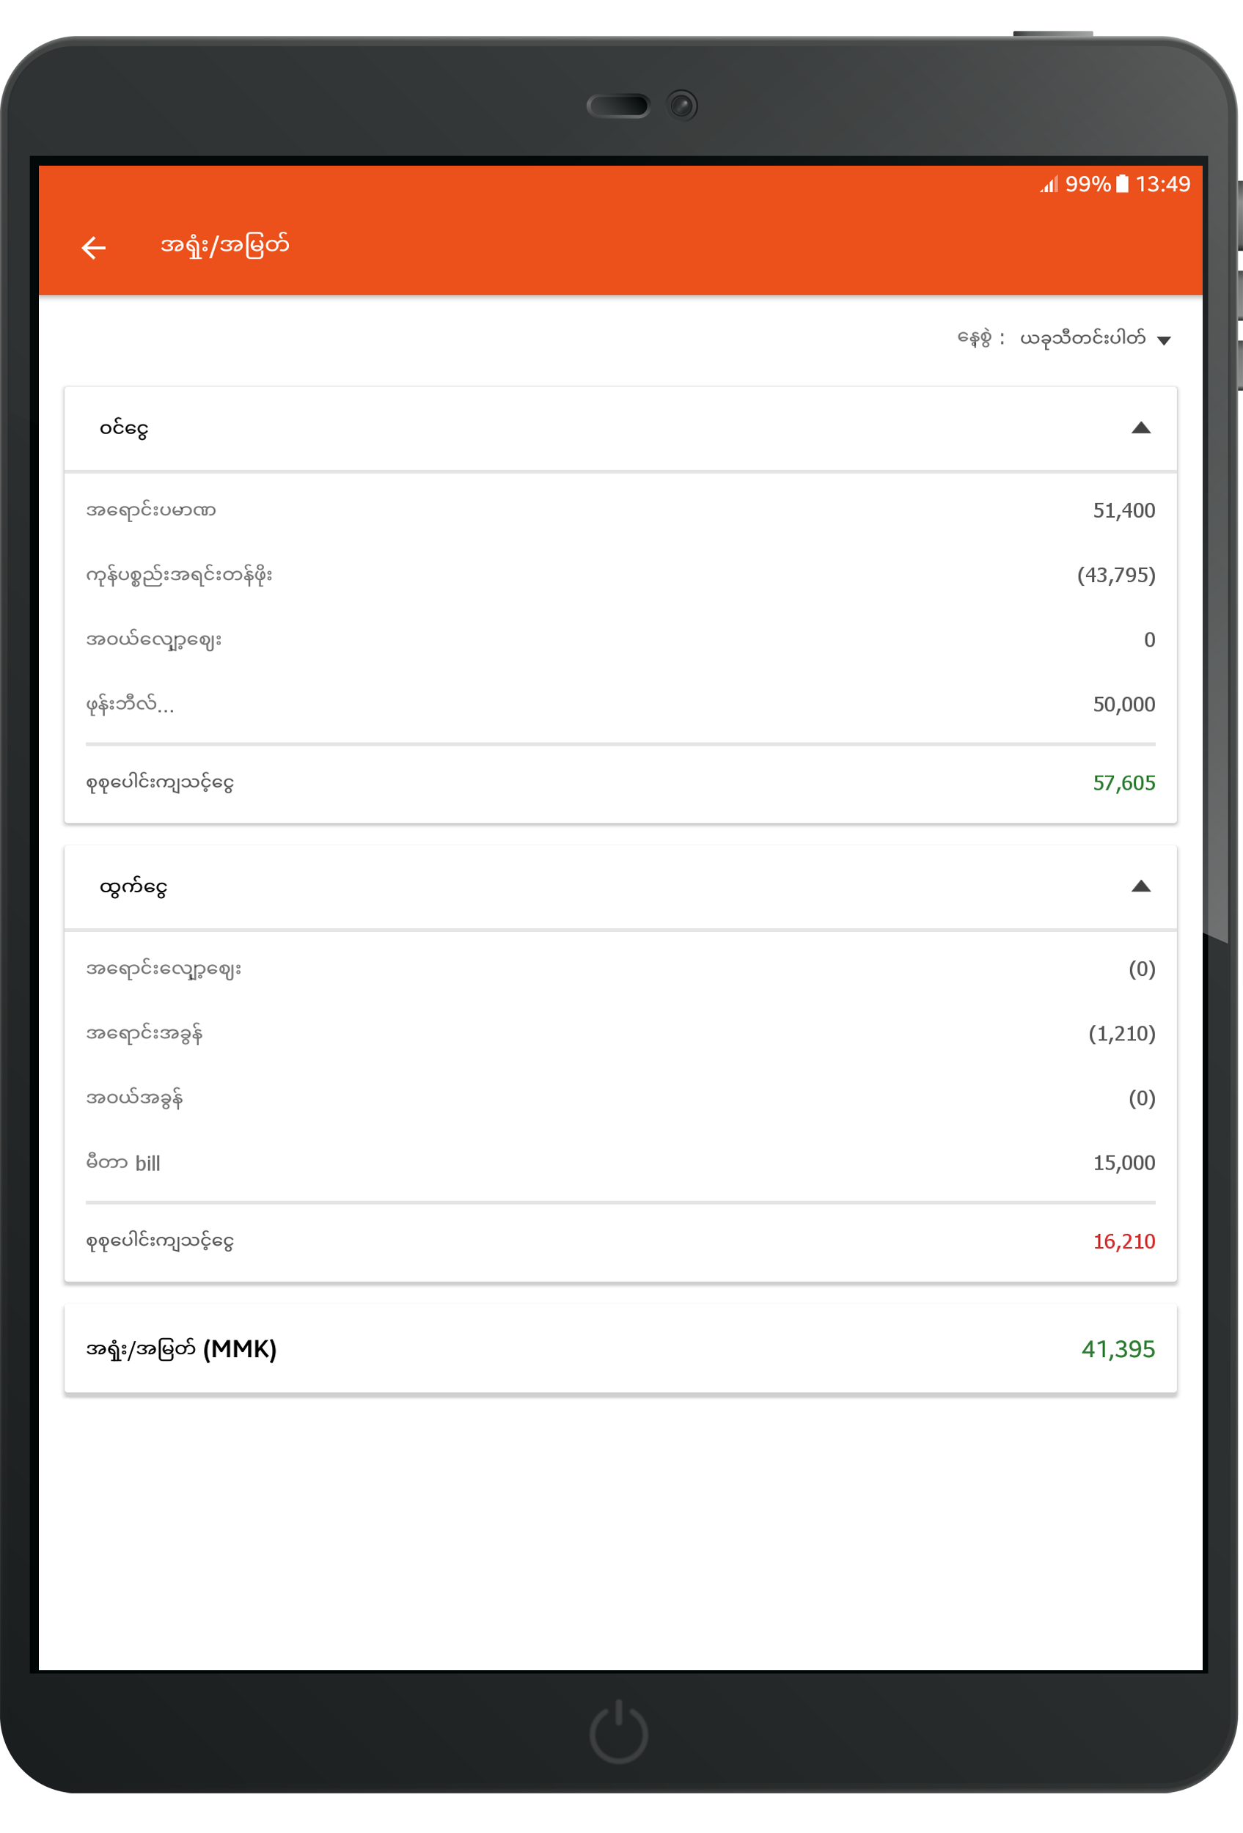Tap the ထွက်ငွေ section header label
Image resolution: width=1243 pixels, height=1833 pixels.
pyautogui.click(x=133, y=887)
